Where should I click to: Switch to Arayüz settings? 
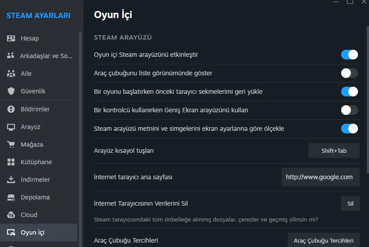click(x=38, y=127)
